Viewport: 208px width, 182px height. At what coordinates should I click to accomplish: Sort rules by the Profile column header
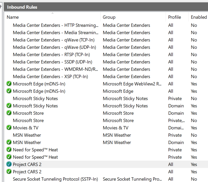(174, 17)
